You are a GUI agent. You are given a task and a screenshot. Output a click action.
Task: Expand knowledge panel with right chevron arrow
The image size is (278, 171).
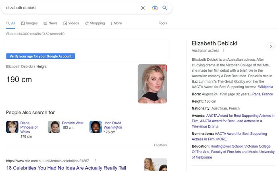tap(271, 46)
